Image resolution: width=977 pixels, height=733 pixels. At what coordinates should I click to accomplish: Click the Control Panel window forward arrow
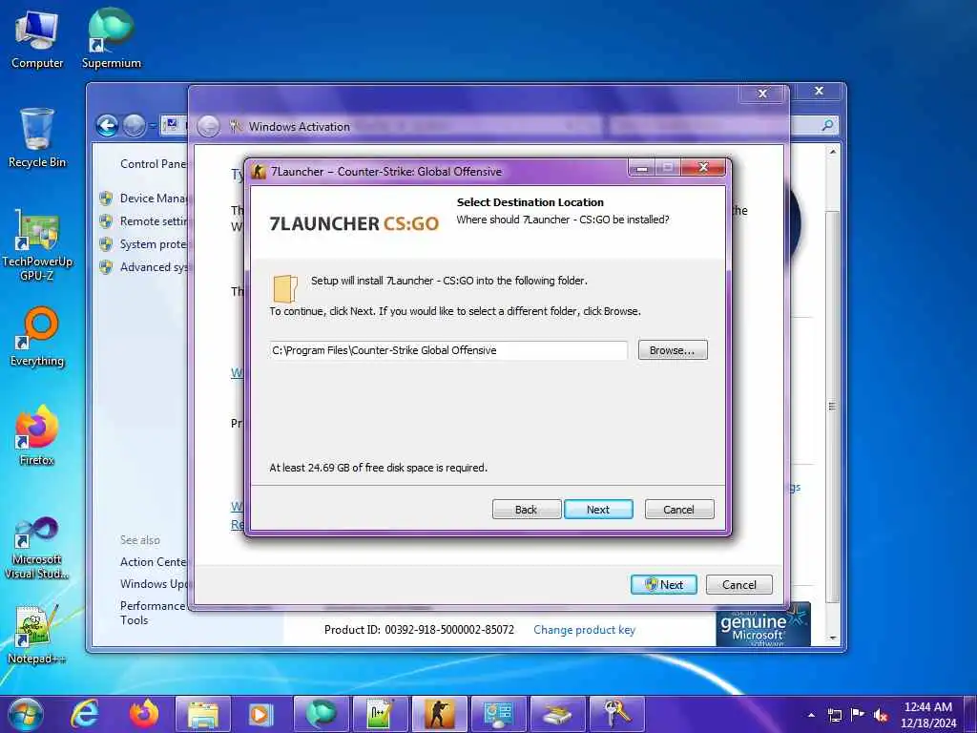pyautogui.click(x=134, y=126)
